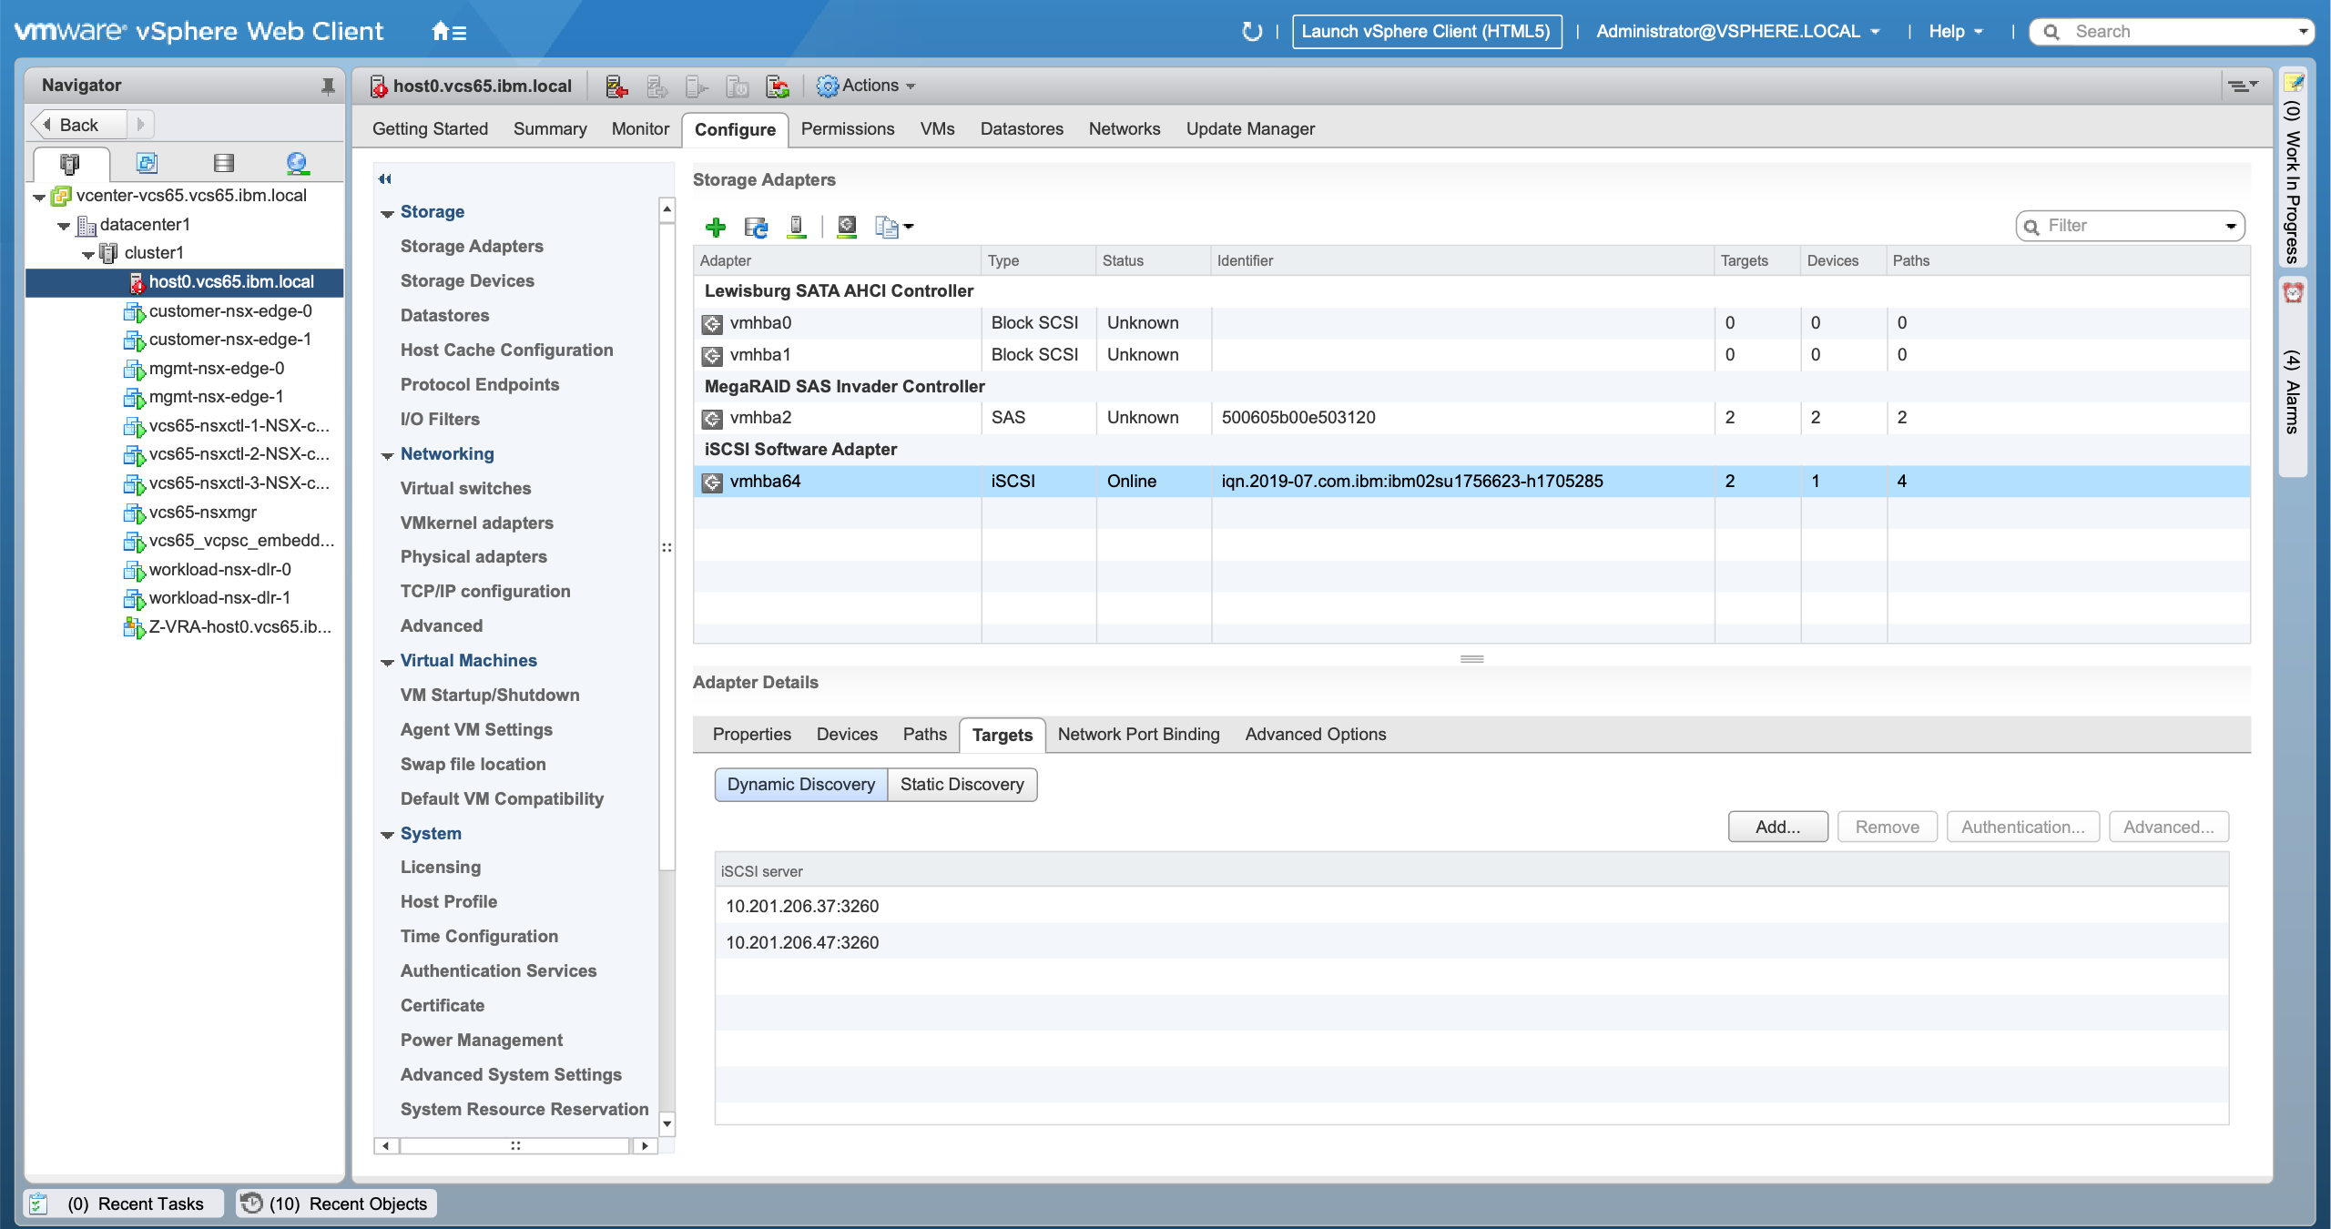Switch to the Summary tab
Image resolution: width=2331 pixels, height=1229 pixels.
[550, 129]
